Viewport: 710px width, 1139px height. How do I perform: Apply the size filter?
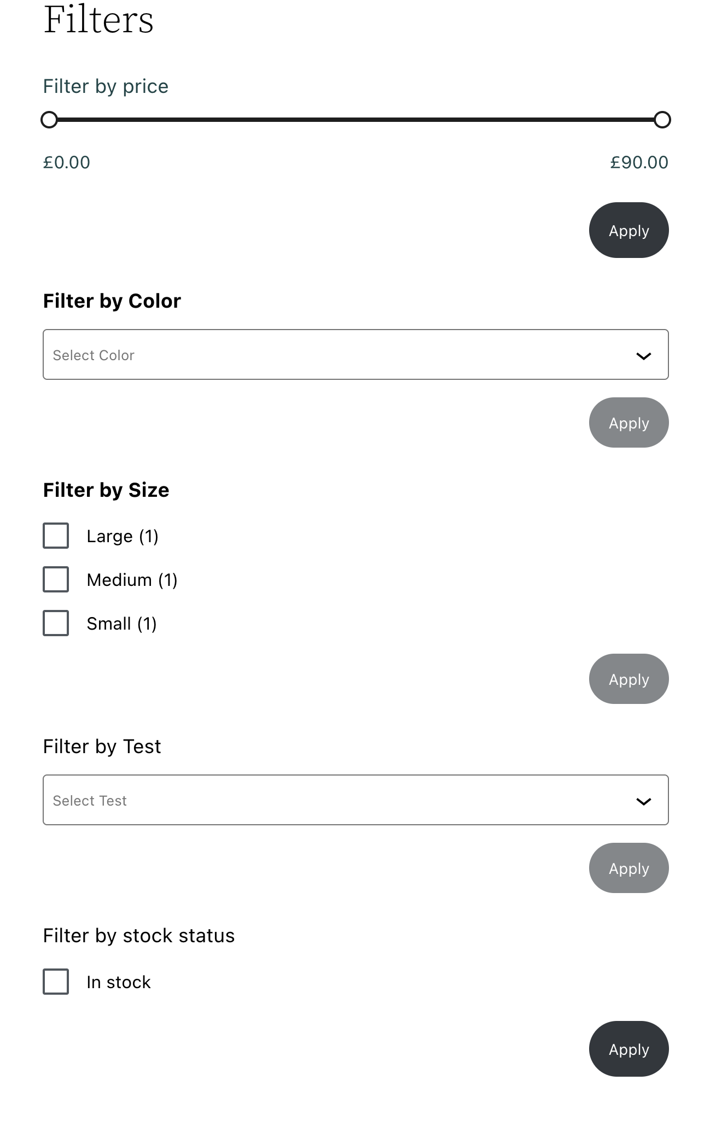click(x=628, y=679)
